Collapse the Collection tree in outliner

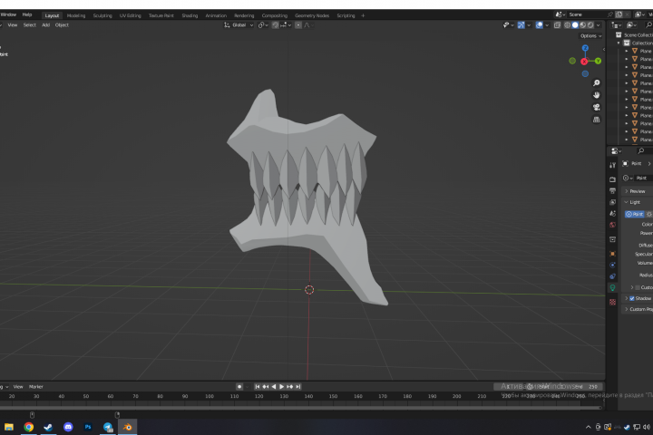619,43
